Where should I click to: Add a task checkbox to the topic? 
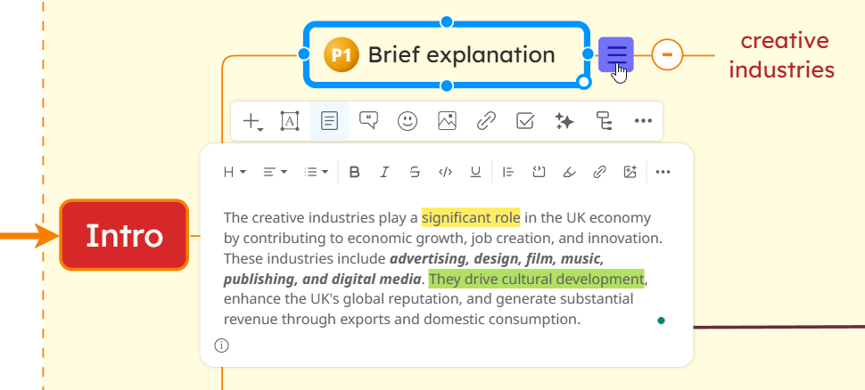[x=525, y=120]
